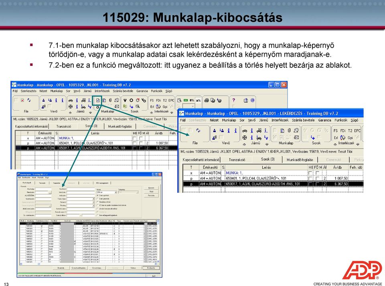Click the purple question mark help icon

click(234, 100)
